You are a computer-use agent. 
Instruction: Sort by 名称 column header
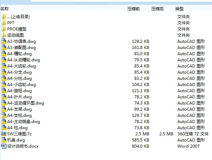tap(5, 9)
